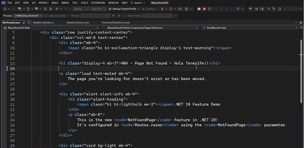
Task: Toggle the pin on NotFound.razor tab
Action: click(24, 23)
